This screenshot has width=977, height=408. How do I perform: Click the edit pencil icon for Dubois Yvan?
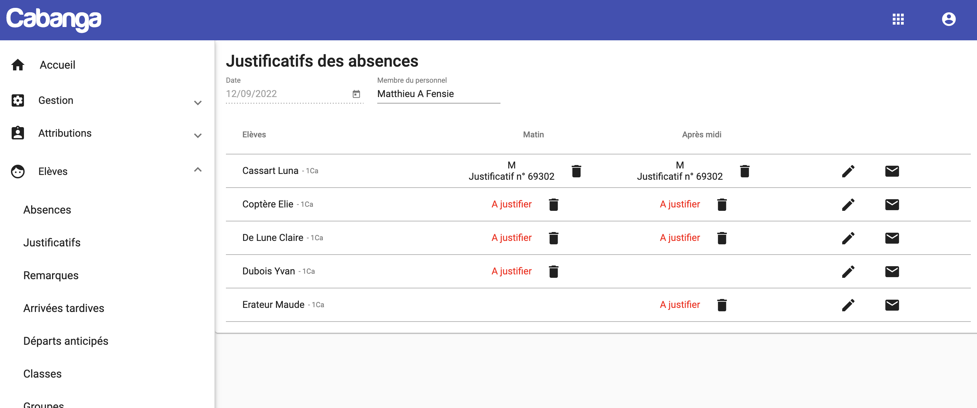click(848, 271)
